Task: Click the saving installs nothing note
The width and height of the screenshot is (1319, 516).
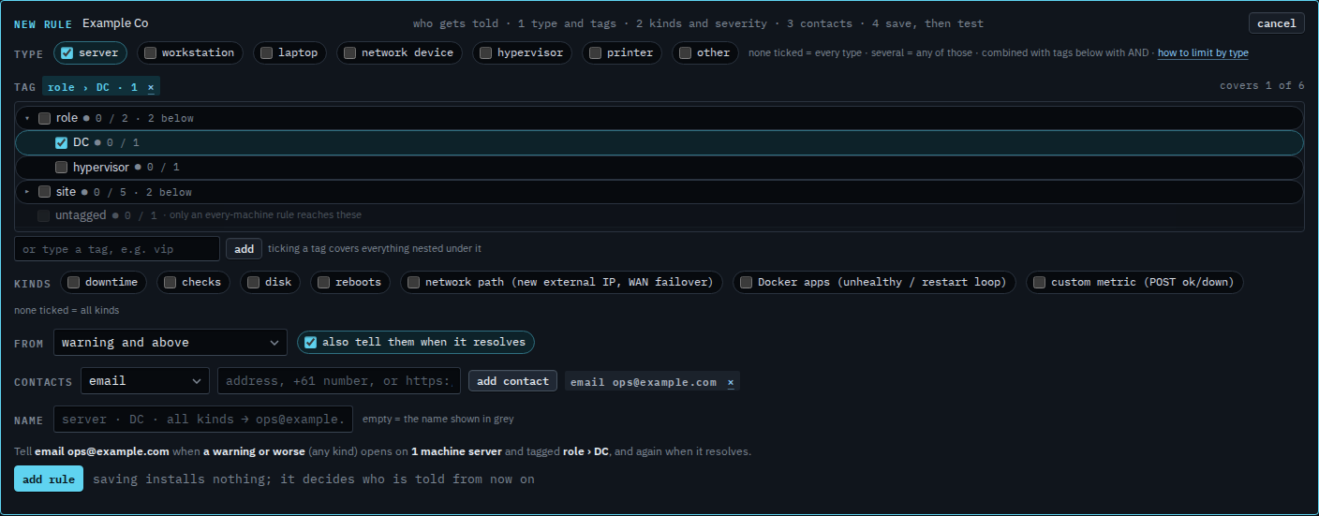Action: point(314,479)
